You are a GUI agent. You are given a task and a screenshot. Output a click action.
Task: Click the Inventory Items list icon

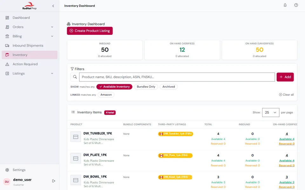point(73,112)
